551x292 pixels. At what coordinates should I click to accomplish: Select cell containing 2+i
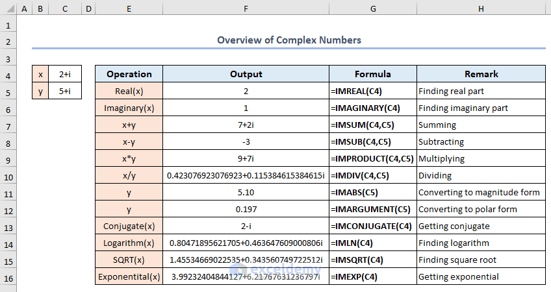[x=65, y=74]
